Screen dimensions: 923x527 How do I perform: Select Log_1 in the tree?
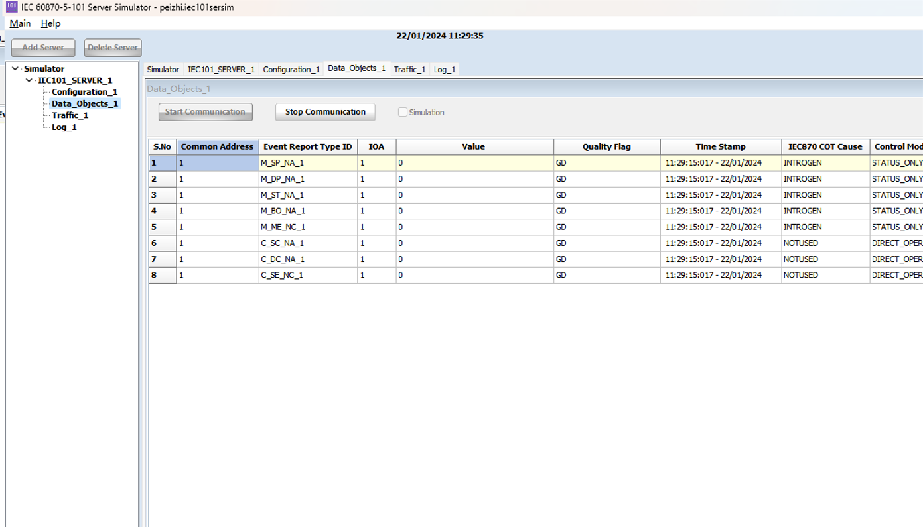point(64,127)
